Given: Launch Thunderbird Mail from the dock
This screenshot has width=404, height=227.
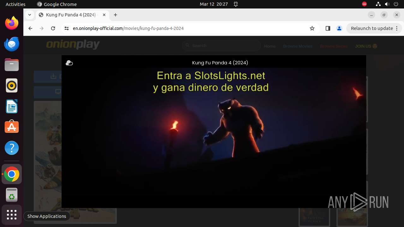Looking at the screenshot, I should pyautogui.click(x=12, y=44).
